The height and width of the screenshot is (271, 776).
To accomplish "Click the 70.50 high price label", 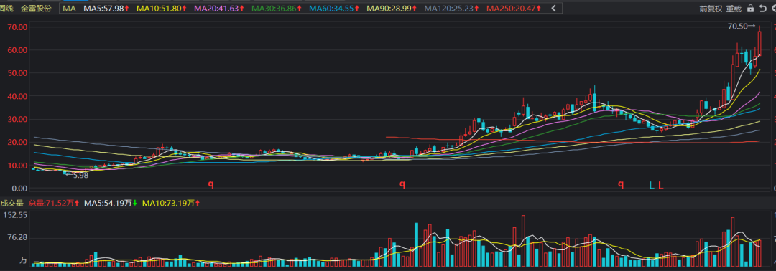I will click(x=737, y=27).
